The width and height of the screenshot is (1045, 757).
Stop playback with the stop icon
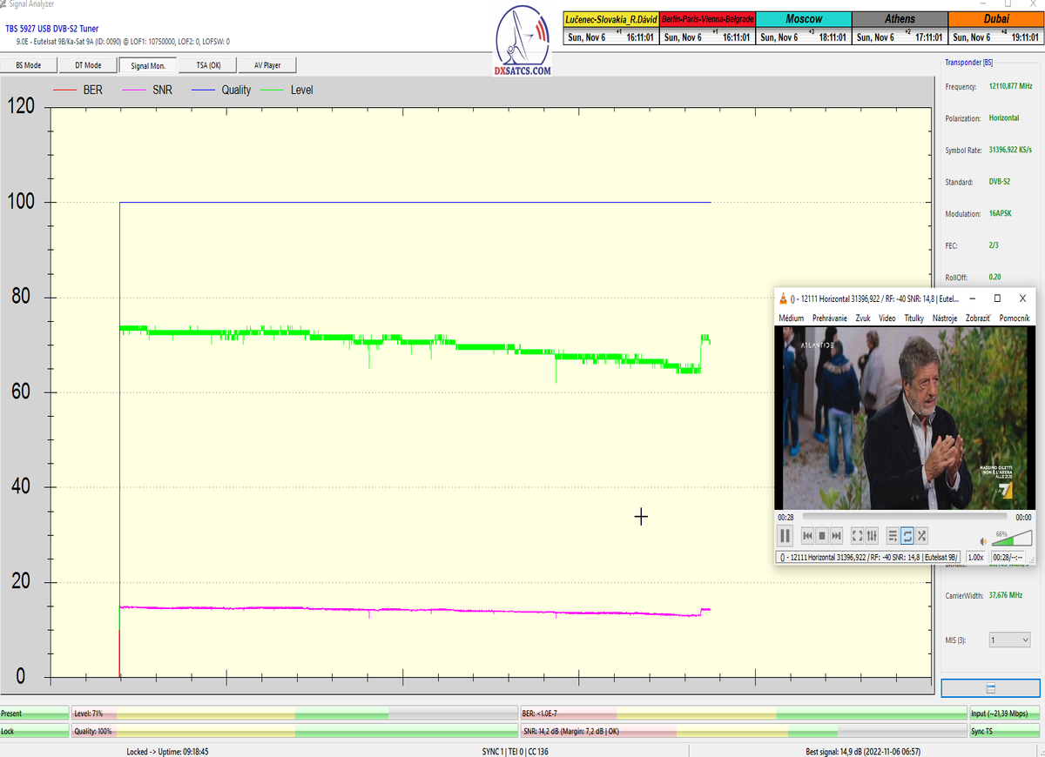tap(822, 535)
